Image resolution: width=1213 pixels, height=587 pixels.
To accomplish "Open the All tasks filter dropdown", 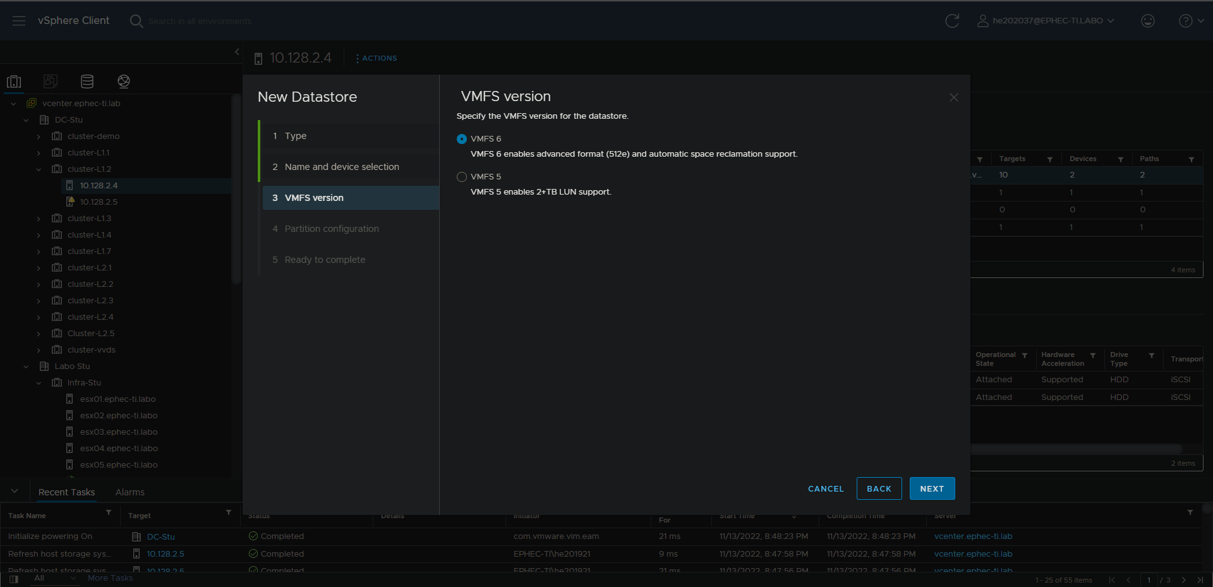I will click(55, 578).
